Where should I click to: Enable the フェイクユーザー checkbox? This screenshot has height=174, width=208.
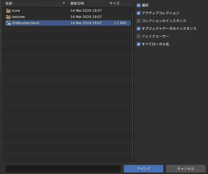pyautogui.click(x=139, y=36)
